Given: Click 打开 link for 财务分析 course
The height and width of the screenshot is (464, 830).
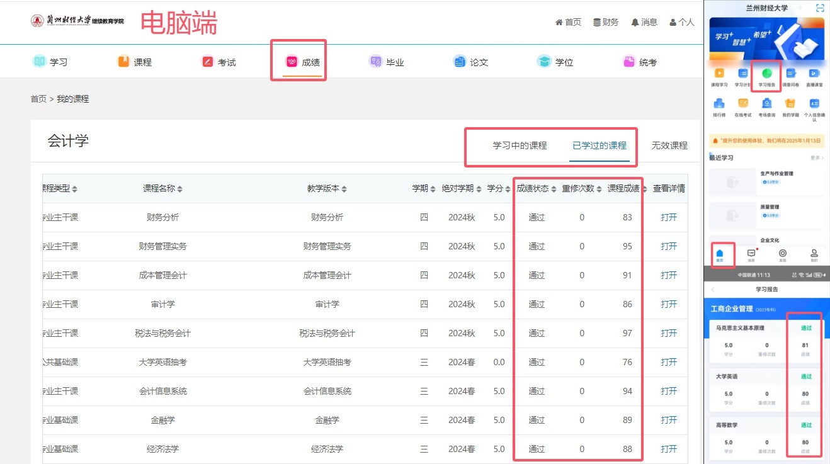Looking at the screenshot, I should 669,217.
